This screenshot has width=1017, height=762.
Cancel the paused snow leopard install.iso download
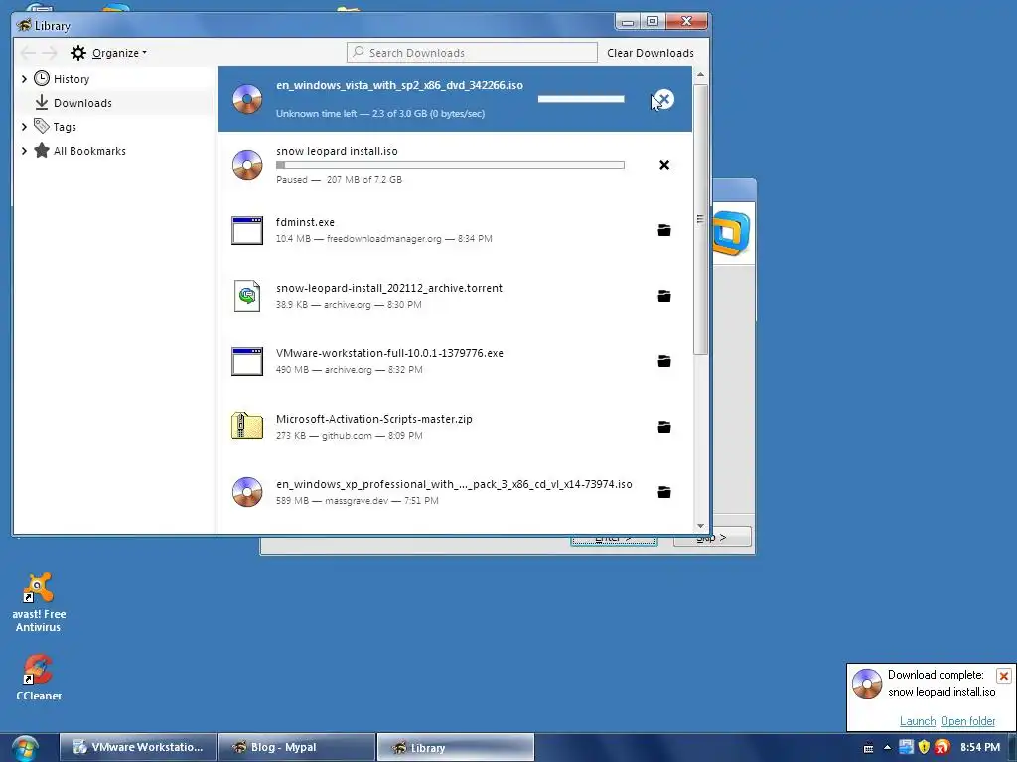pyautogui.click(x=664, y=165)
